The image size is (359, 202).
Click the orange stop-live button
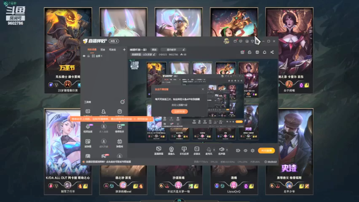(266, 150)
